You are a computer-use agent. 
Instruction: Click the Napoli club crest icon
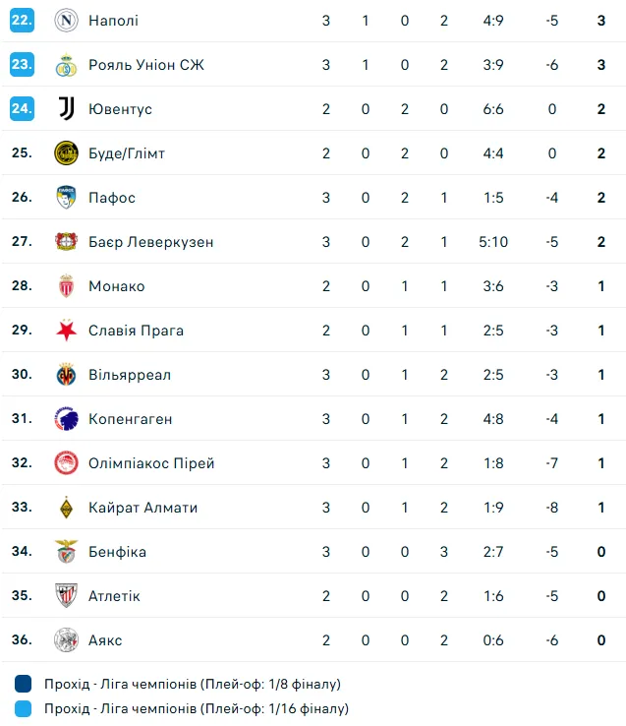point(66,21)
